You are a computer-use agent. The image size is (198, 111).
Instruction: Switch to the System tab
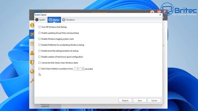coord(40,20)
